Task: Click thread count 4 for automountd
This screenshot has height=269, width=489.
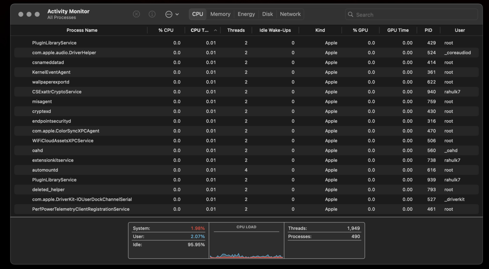Action: click(246, 170)
